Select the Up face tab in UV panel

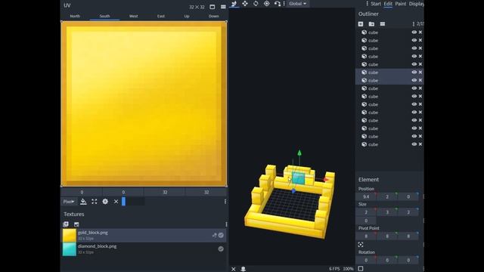[x=187, y=16]
